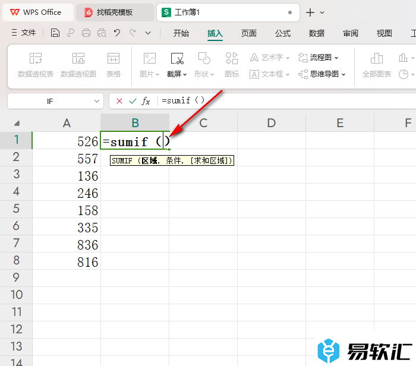Screen dimensions: 416x366
Task: Insert a PivotTable (数据透视表)
Action: click(x=36, y=65)
